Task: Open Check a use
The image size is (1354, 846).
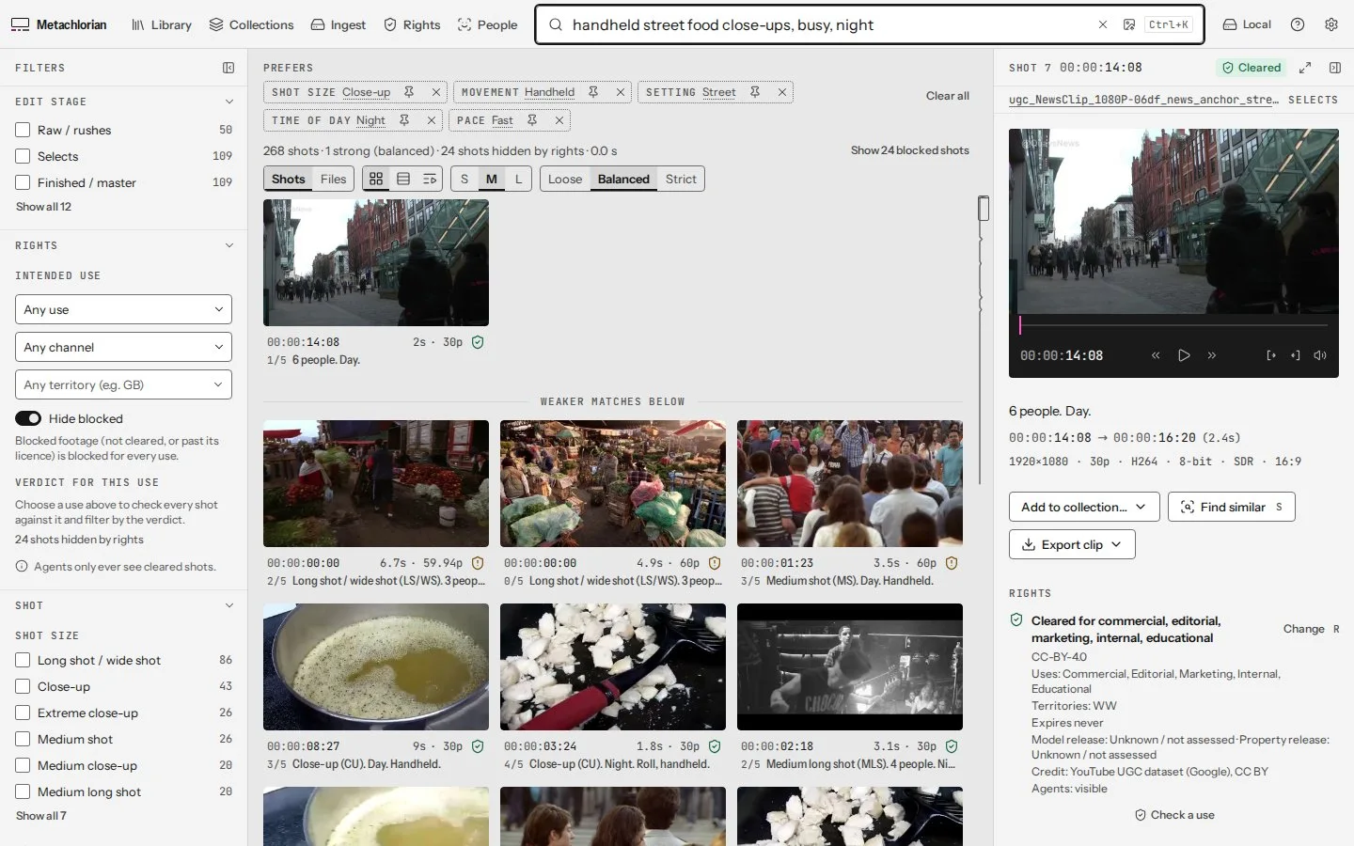Action: coord(1174,815)
